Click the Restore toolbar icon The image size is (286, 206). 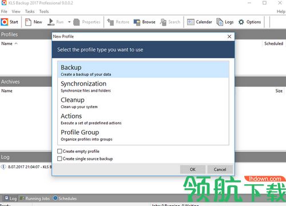110,22
